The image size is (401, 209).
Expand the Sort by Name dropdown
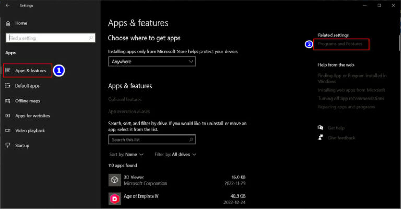pos(134,155)
